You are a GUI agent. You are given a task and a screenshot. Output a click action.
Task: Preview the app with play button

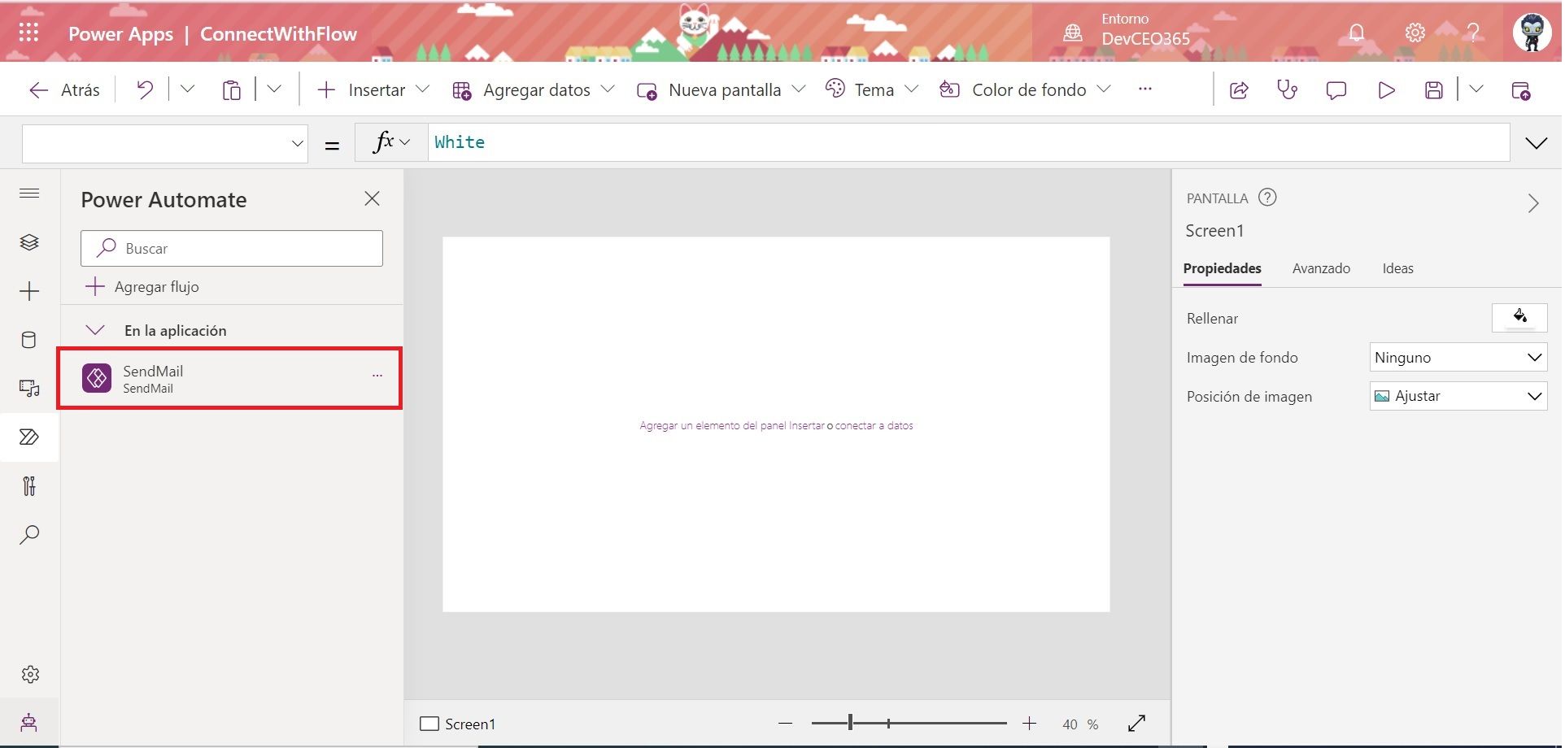click(1387, 90)
